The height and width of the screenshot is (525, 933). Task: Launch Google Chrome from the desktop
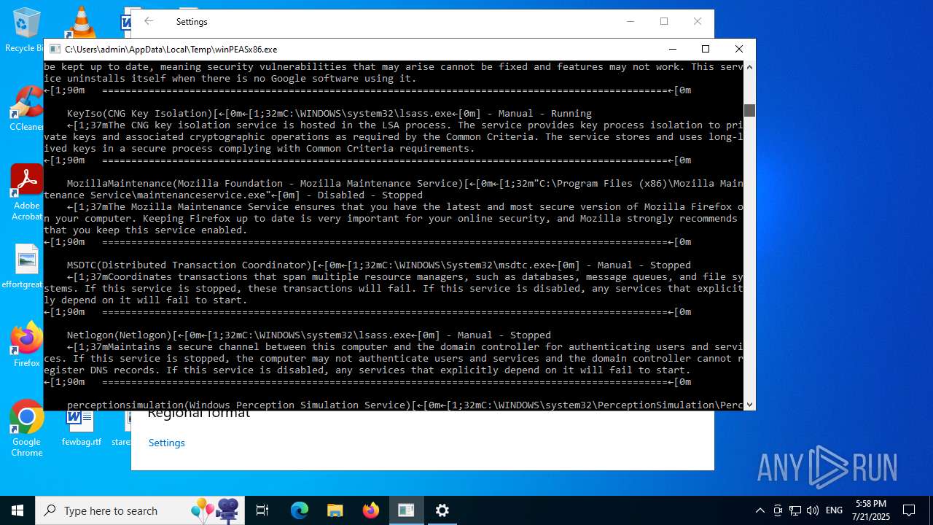click(x=26, y=429)
